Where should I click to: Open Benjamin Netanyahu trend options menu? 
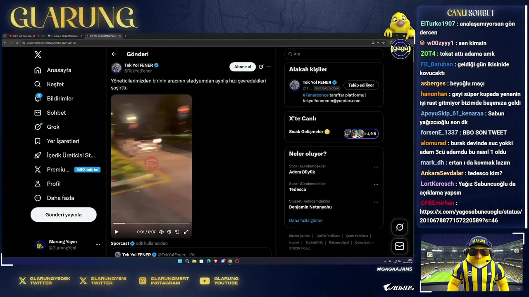pos(376,202)
